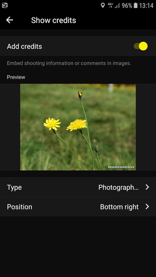
Task: Turn off the Add credits switch
Action: pos(141,46)
